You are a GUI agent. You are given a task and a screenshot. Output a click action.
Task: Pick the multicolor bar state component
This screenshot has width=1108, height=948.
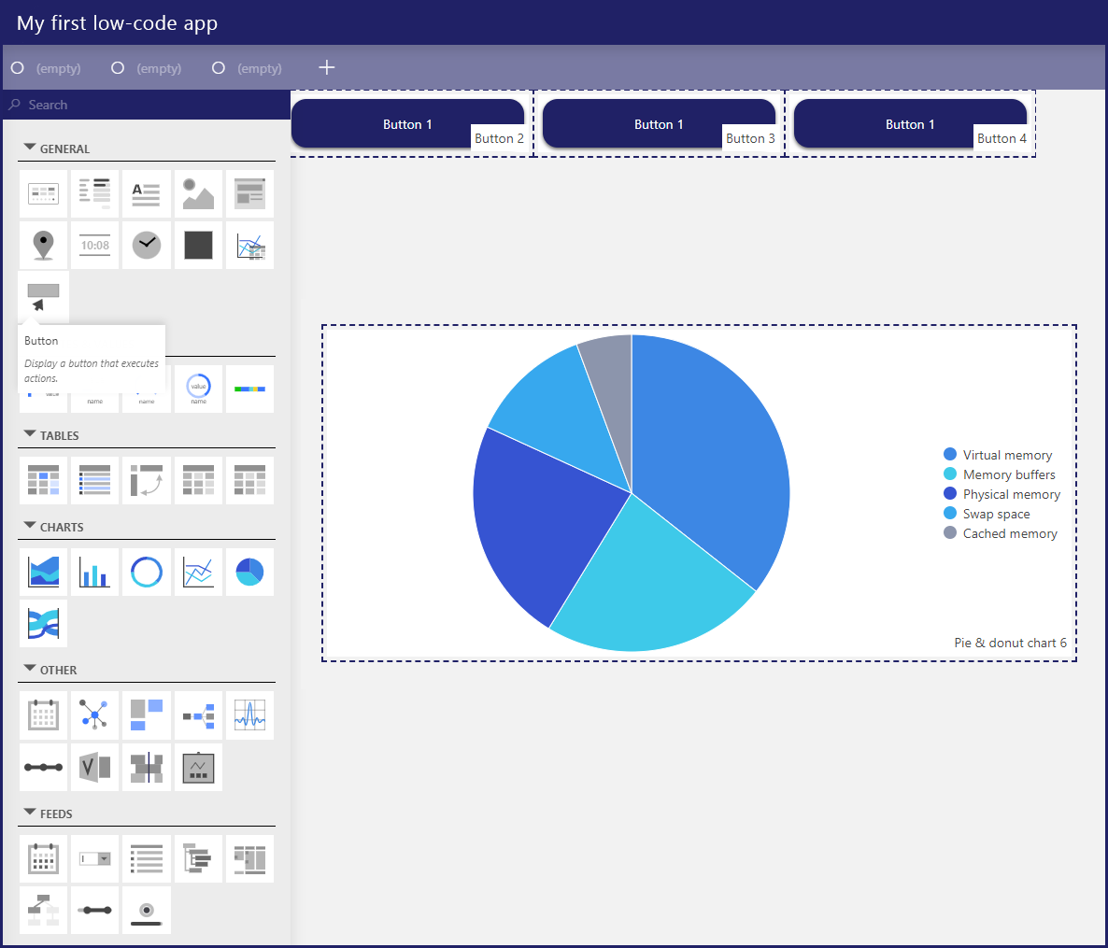tap(250, 389)
